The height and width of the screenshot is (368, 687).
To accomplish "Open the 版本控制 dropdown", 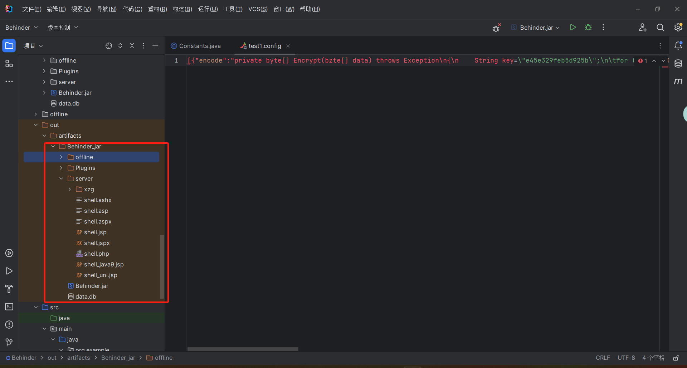I will 63,28.
